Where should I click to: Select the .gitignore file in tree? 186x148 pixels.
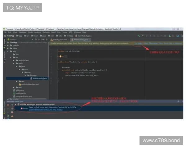[x=18, y=90]
